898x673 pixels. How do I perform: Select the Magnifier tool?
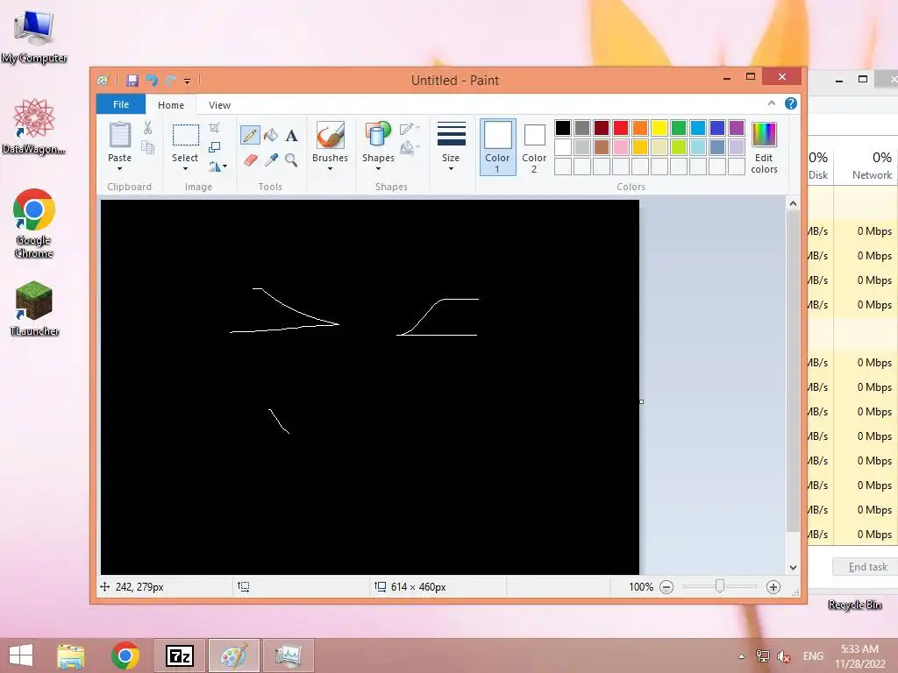click(x=291, y=159)
